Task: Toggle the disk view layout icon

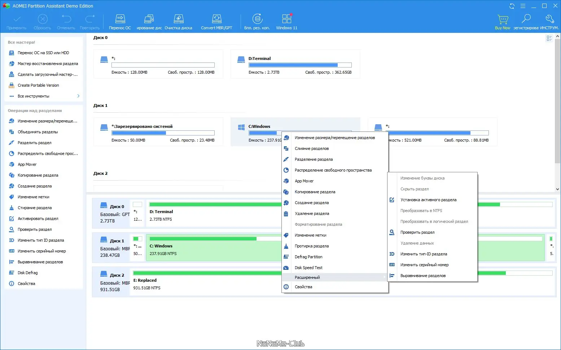Action: pos(549,38)
